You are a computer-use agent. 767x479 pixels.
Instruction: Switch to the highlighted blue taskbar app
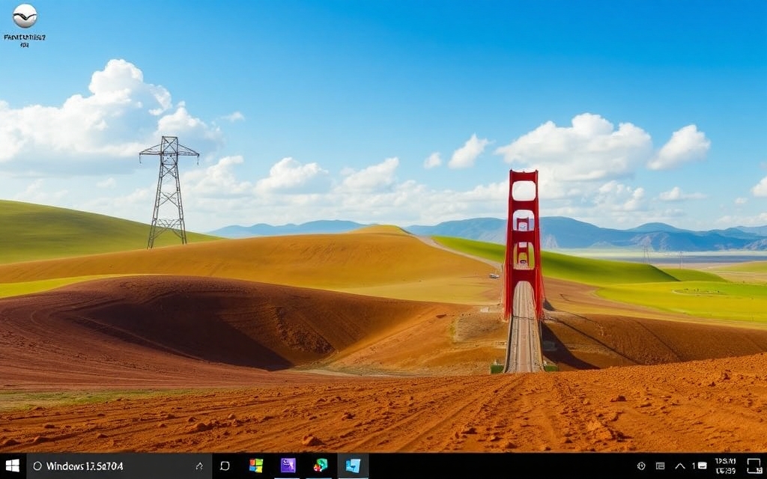pyautogui.click(x=353, y=466)
